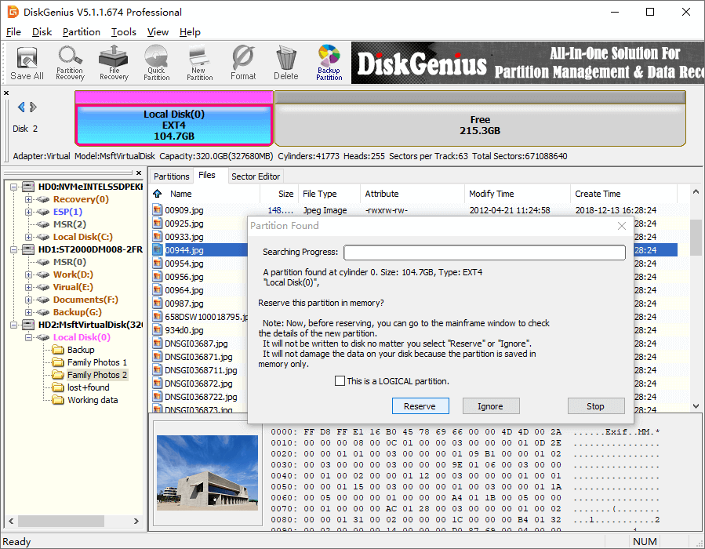The image size is (705, 549).
Task: Expand the Work(D:) partition node
Action: coord(29,274)
